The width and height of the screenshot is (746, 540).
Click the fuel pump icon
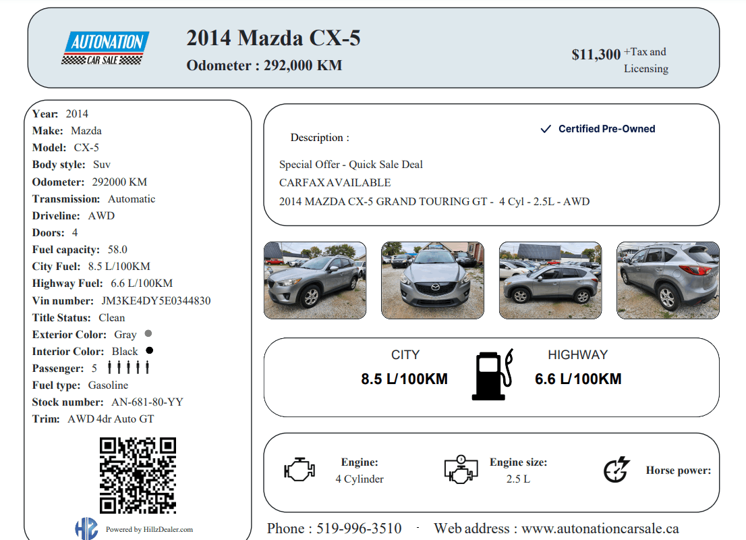492,375
